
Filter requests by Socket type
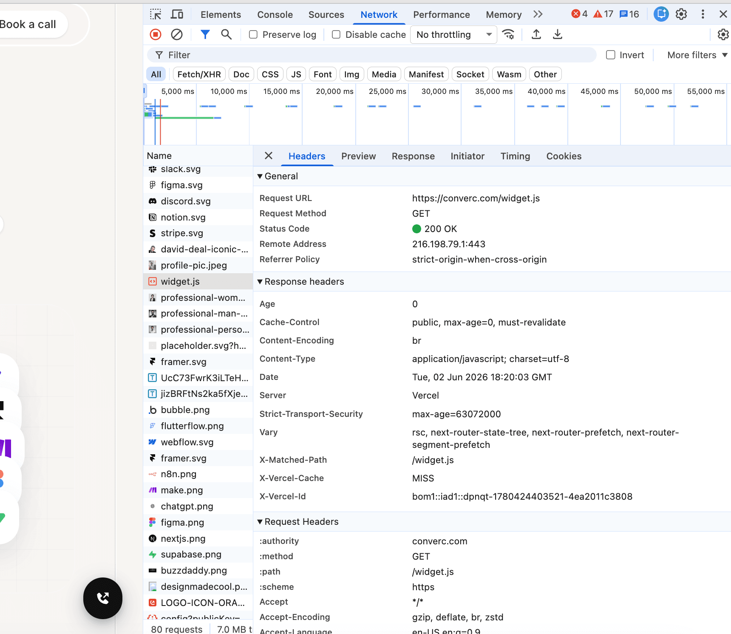click(470, 74)
